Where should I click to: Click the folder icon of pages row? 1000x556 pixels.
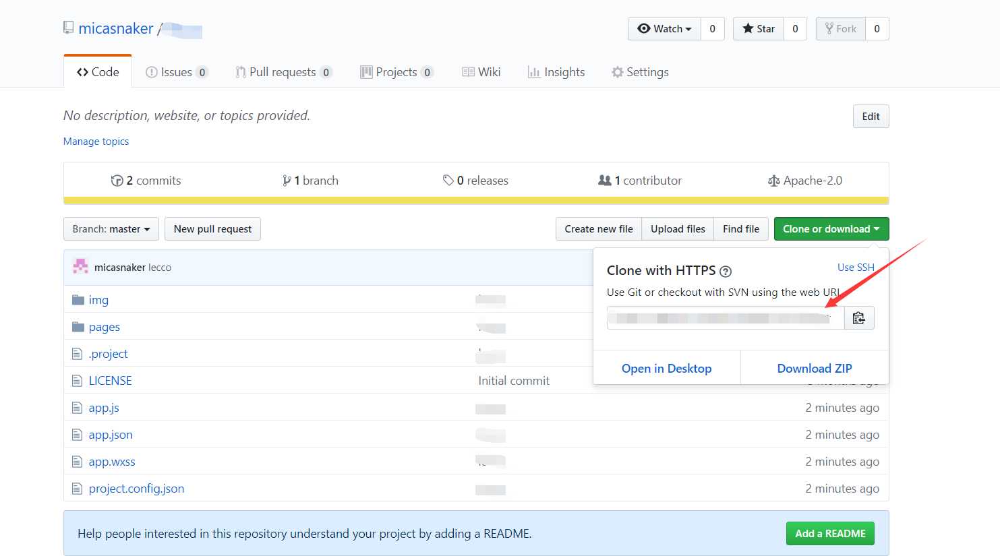pos(78,327)
